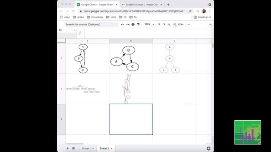Click the address bar URL
Screen dimensions: 271x152
point(134,11)
